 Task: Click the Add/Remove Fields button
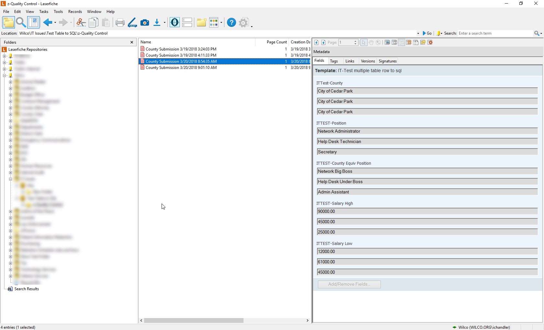(x=349, y=284)
